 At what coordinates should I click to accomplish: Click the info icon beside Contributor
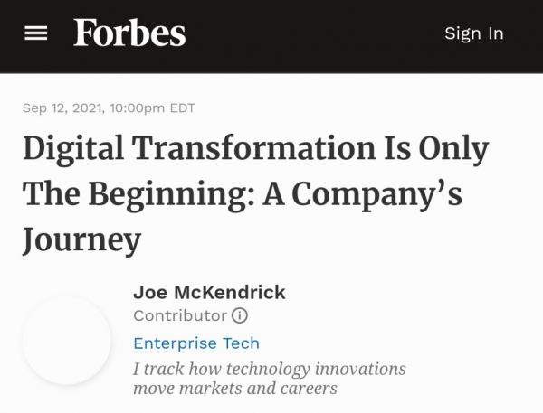[240, 315]
